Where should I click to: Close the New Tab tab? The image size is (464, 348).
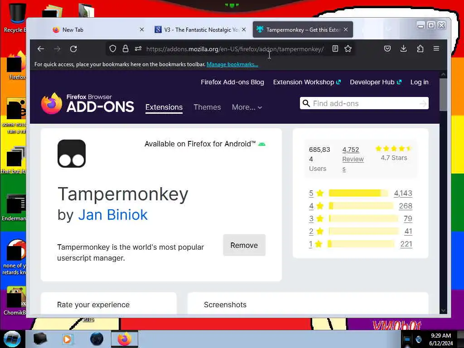click(142, 29)
